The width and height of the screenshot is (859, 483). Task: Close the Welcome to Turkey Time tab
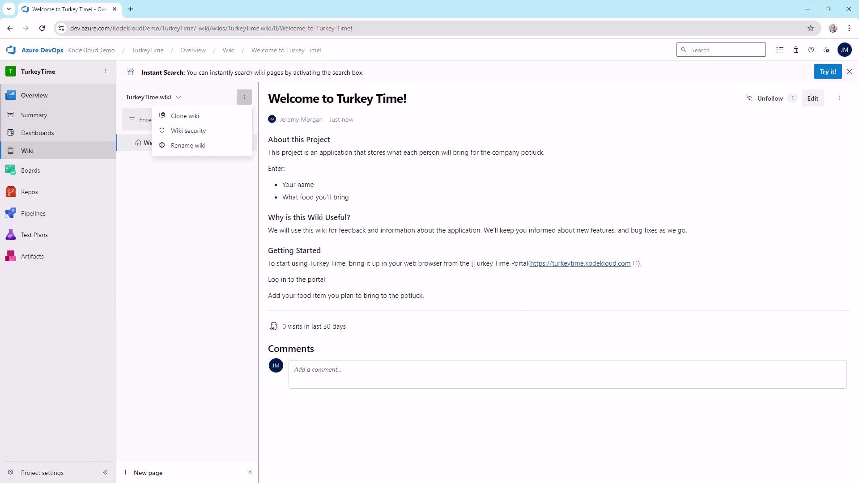point(115,9)
